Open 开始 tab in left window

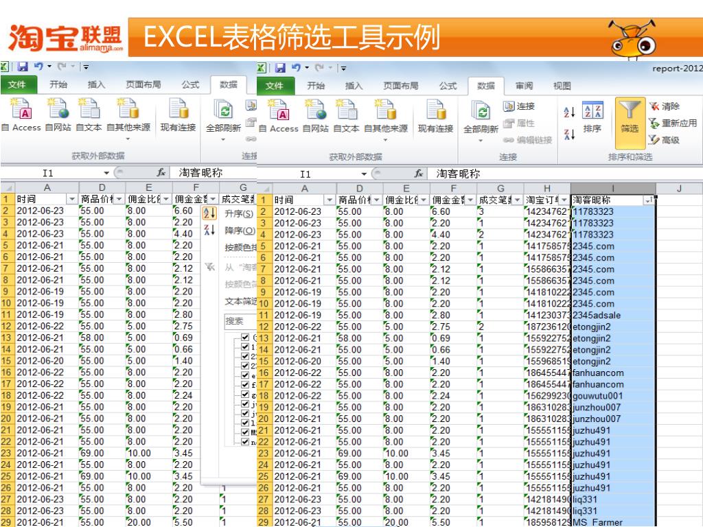pyautogui.click(x=58, y=84)
